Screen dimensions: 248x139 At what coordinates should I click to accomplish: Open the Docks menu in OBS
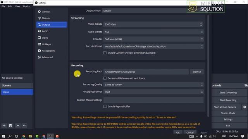click(x=26, y=7)
